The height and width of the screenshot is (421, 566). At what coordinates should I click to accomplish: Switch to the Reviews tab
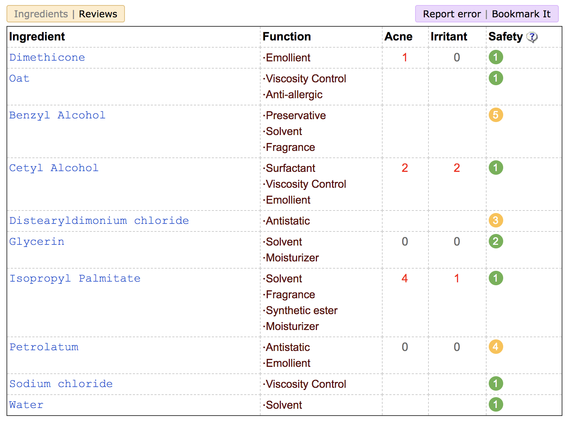[x=98, y=14]
